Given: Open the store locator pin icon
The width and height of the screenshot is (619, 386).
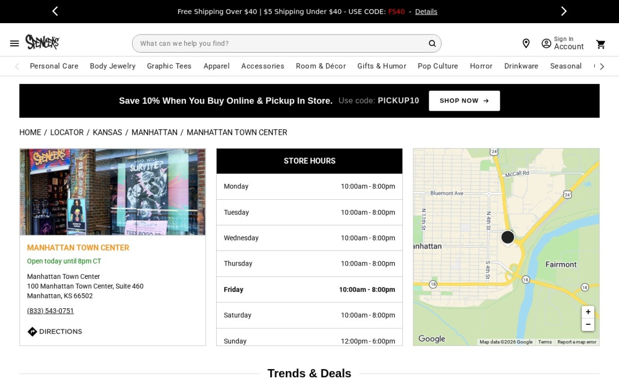Looking at the screenshot, I should click(x=526, y=44).
